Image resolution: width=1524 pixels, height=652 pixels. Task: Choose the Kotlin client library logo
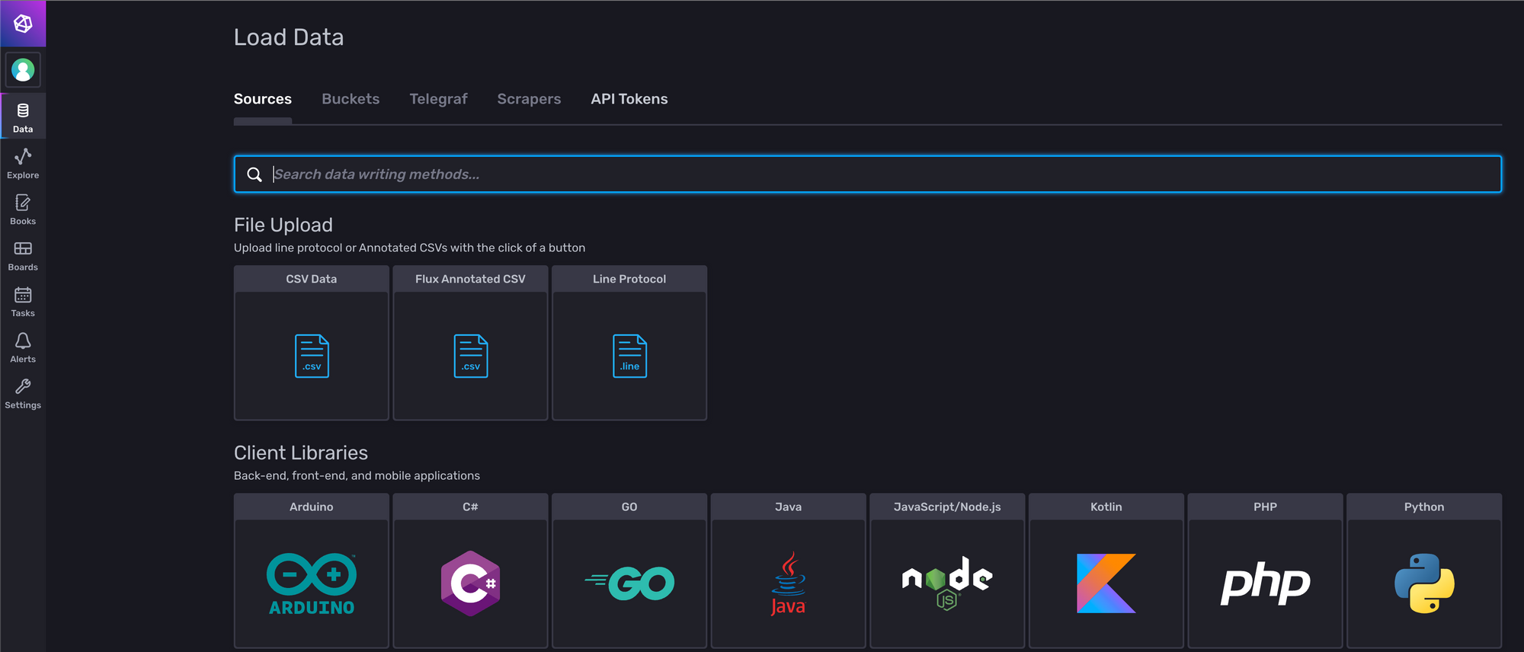click(1106, 583)
